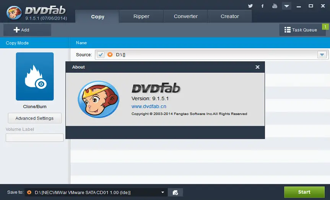Switch to the Copy tab
The width and height of the screenshot is (330, 200).
tap(98, 16)
